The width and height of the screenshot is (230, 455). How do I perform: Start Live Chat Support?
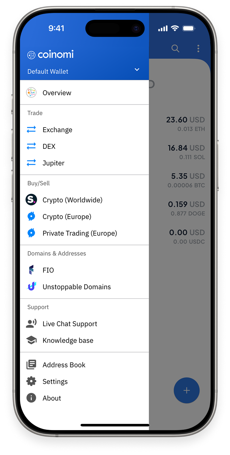pyautogui.click(x=70, y=324)
